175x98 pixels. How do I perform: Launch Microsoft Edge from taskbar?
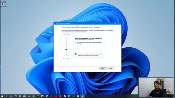coord(16,96)
